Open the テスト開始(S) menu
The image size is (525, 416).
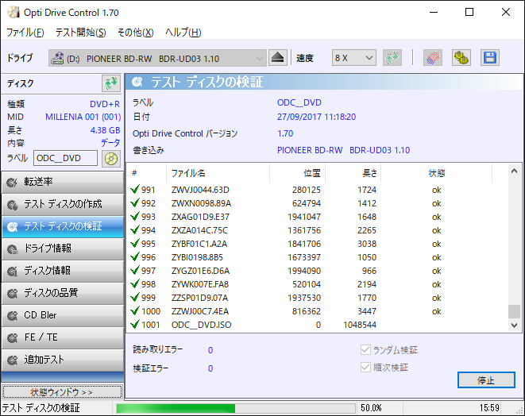81,33
